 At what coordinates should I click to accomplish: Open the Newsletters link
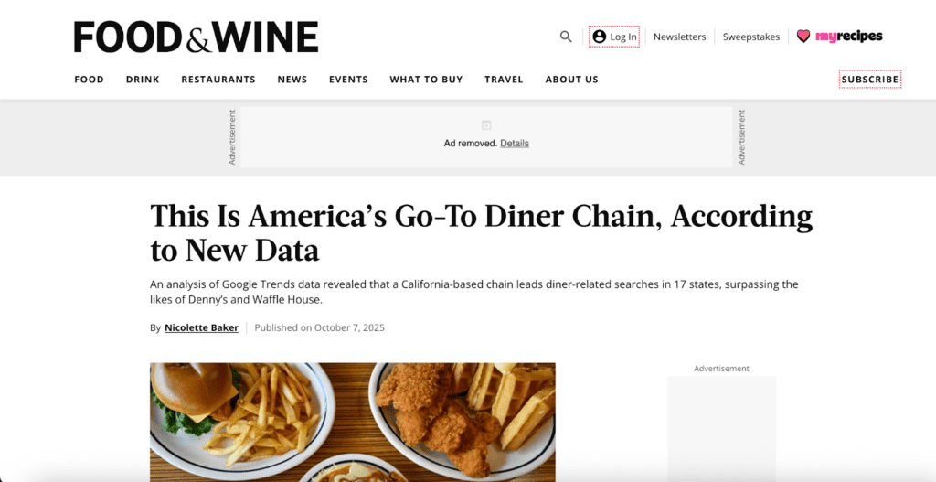tap(679, 37)
